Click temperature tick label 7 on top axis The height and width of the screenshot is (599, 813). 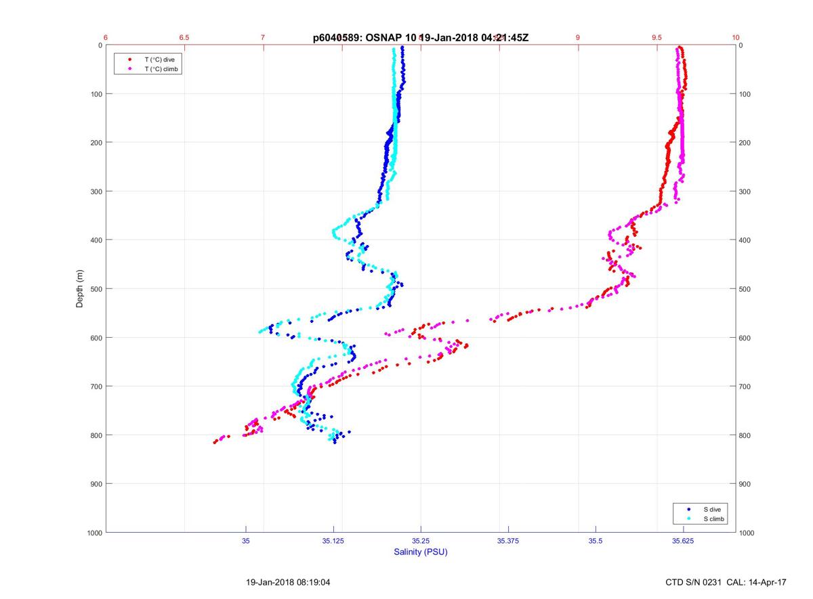263,38
